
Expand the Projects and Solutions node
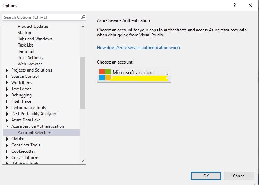tap(7, 70)
